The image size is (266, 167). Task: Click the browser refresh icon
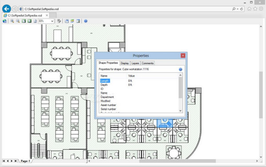click(242, 9)
